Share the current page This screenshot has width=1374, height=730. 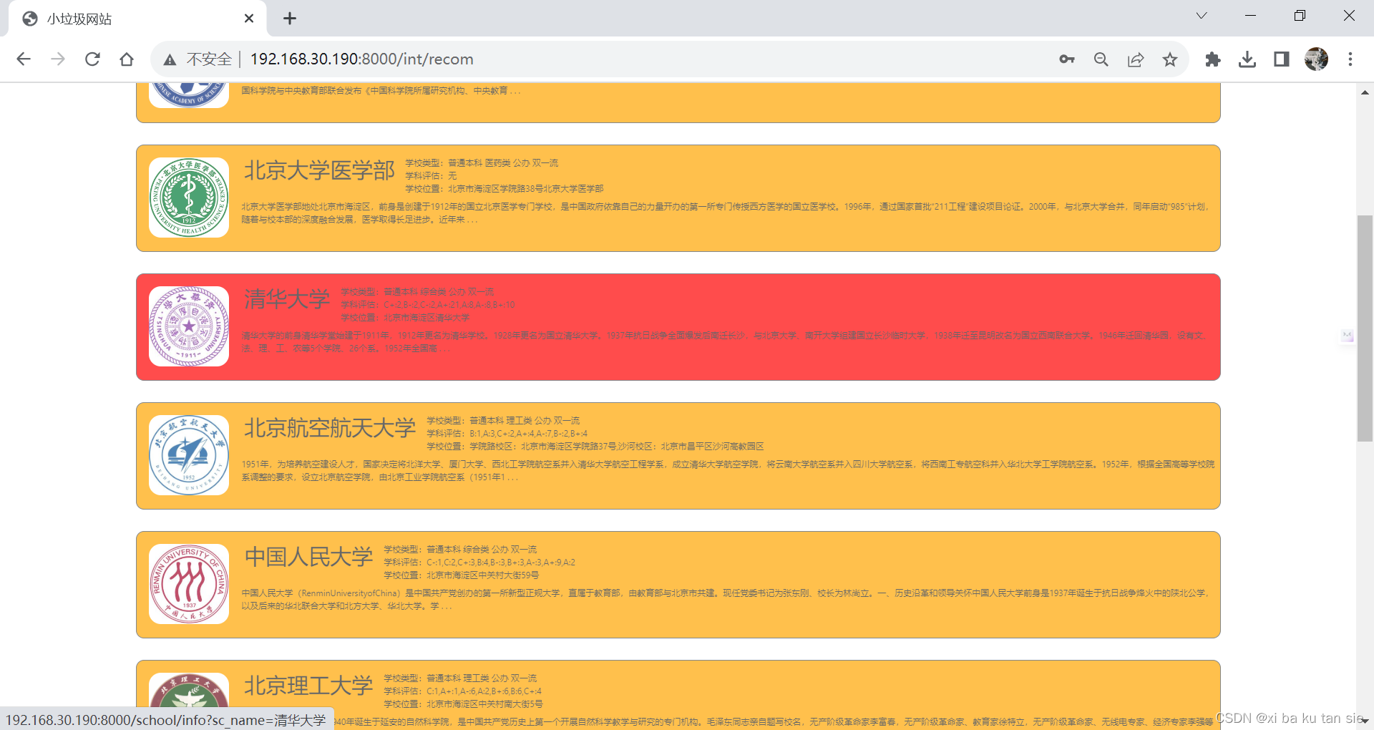click(x=1136, y=59)
